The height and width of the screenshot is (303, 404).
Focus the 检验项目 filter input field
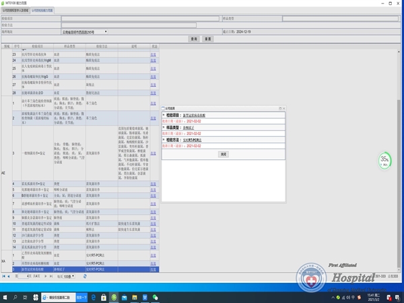tap(140, 19)
